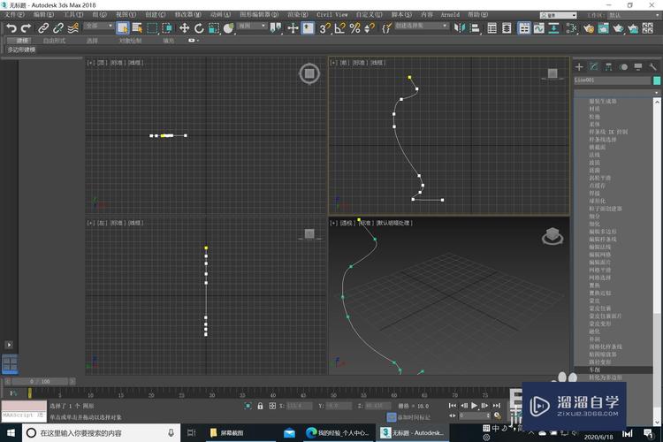Click the Select and Place icon
Viewport: 663px width, 442px height.
tap(229, 28)
